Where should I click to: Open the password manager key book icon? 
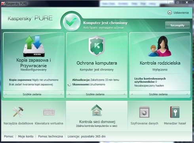click(175, 112)
